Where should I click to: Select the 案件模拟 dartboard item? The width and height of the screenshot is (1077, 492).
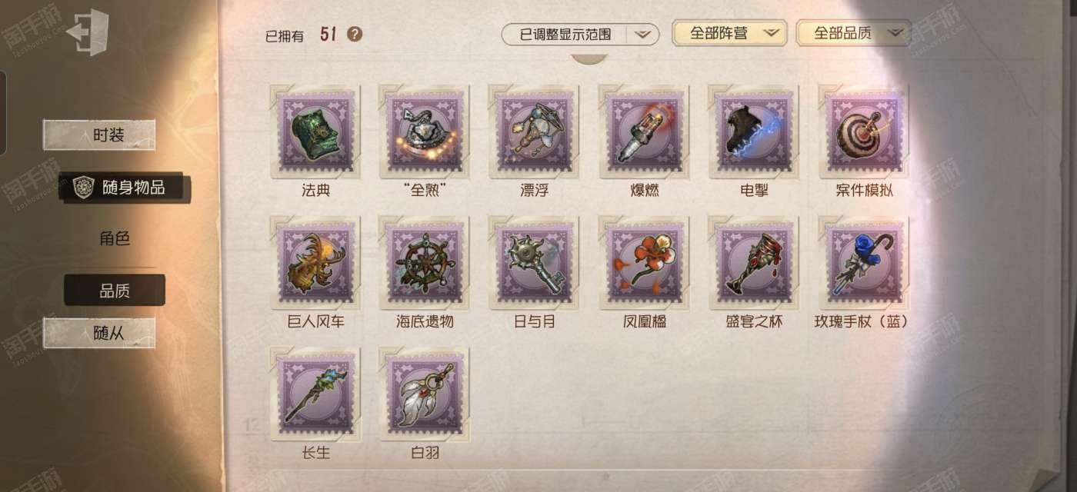(x=863, y=131)
